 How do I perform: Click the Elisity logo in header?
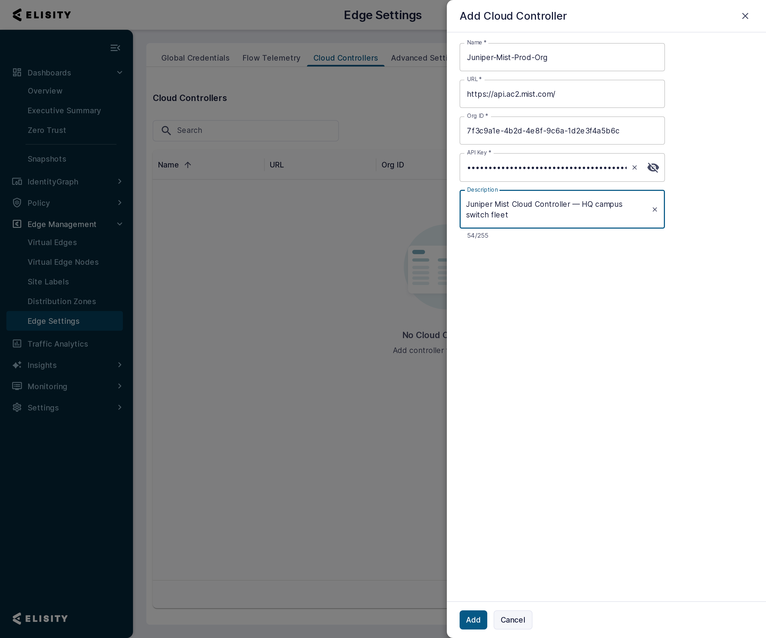coord(41,15)
